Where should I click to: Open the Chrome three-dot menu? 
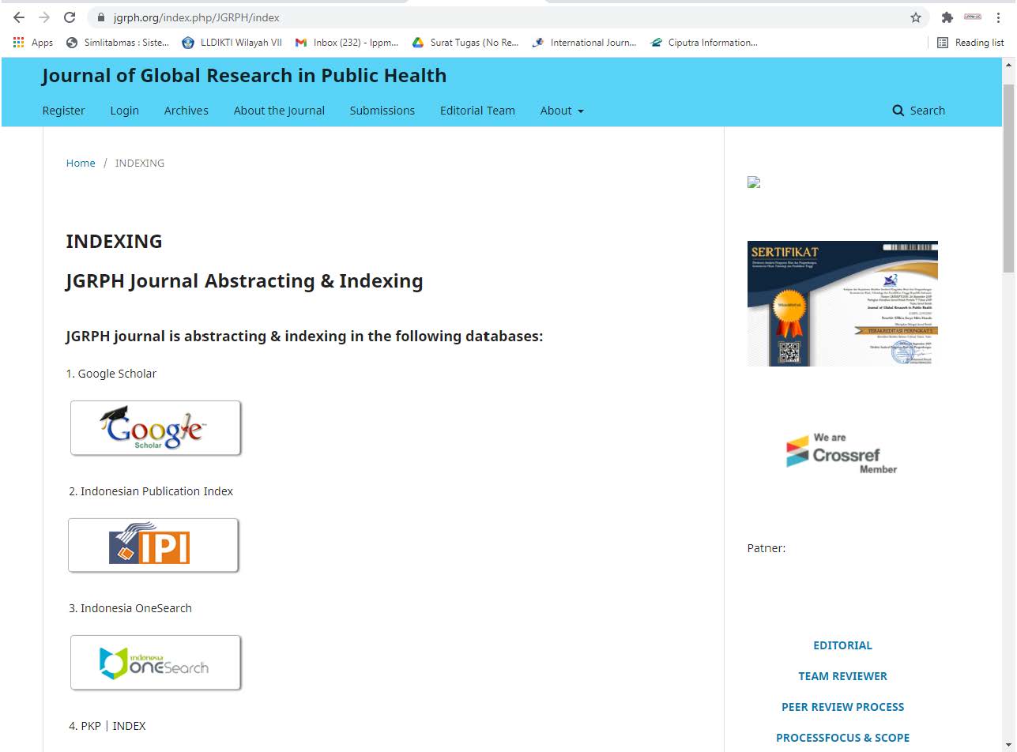999,17
